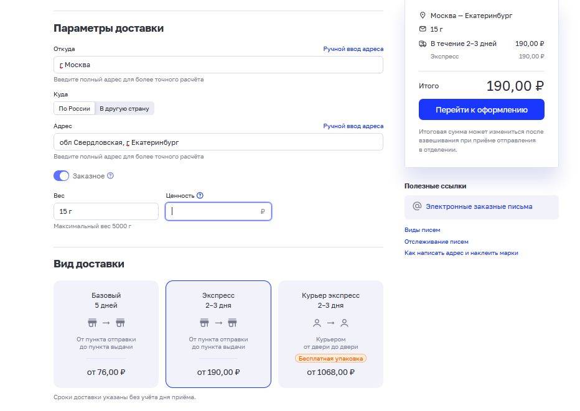Open Как написать адрес и наклеить марки
This screenshot has height=411, width=580.
tap(461, 253)
